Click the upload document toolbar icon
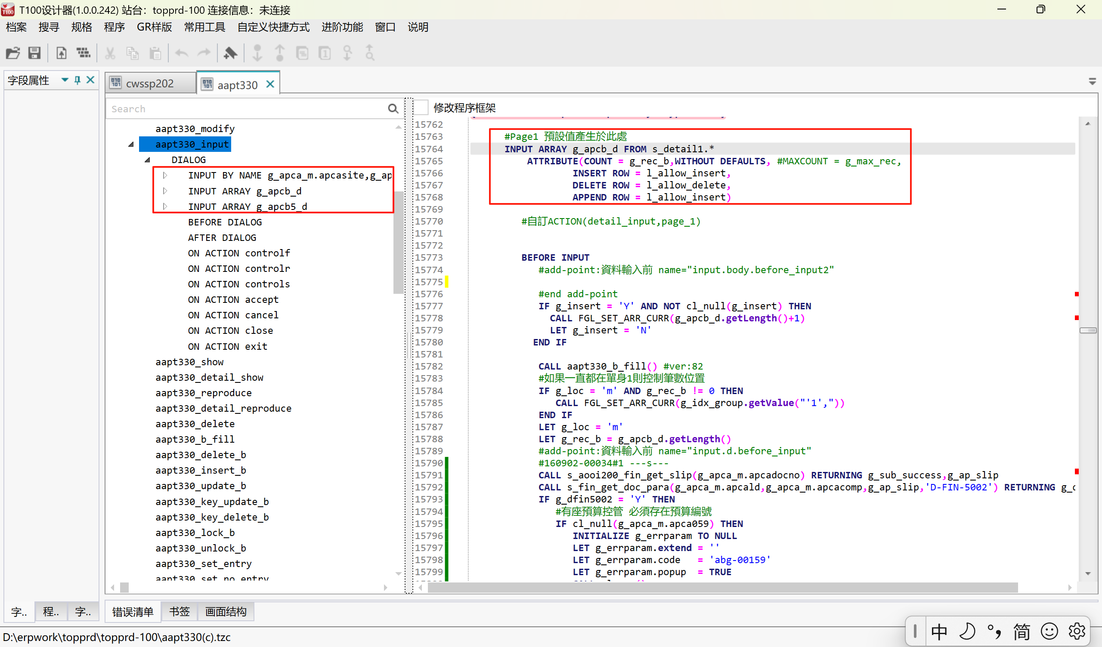This screenshot has width=1102, height=647. pyautogui.click(x=61, y=53)
